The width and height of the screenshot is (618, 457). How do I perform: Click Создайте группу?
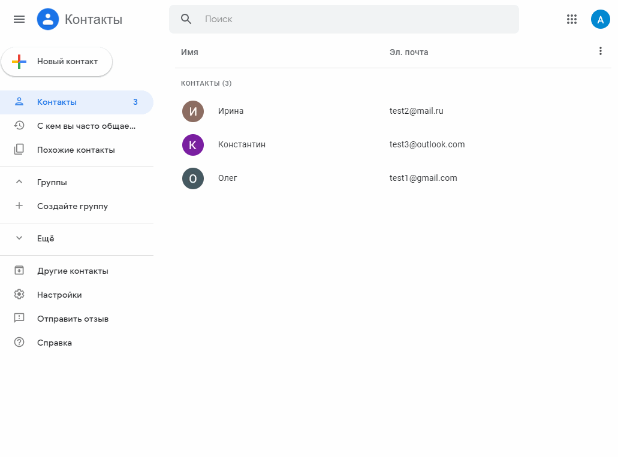(77, 206)
